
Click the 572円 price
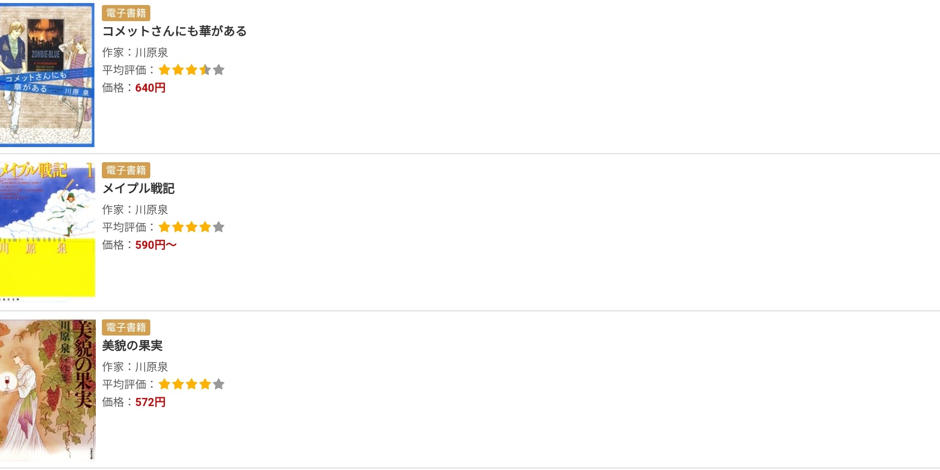tap(150, 402)
